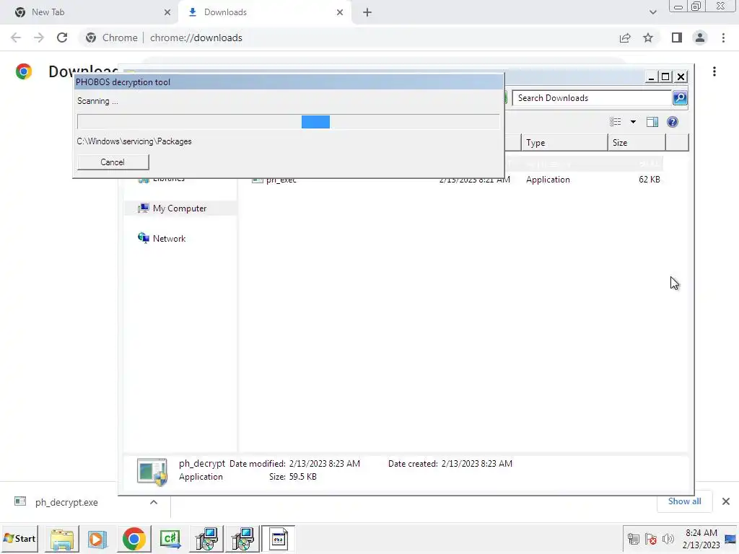Open Action Center flag tray icon
Screen dimensions: 739x554
click(x=651, y=539)
